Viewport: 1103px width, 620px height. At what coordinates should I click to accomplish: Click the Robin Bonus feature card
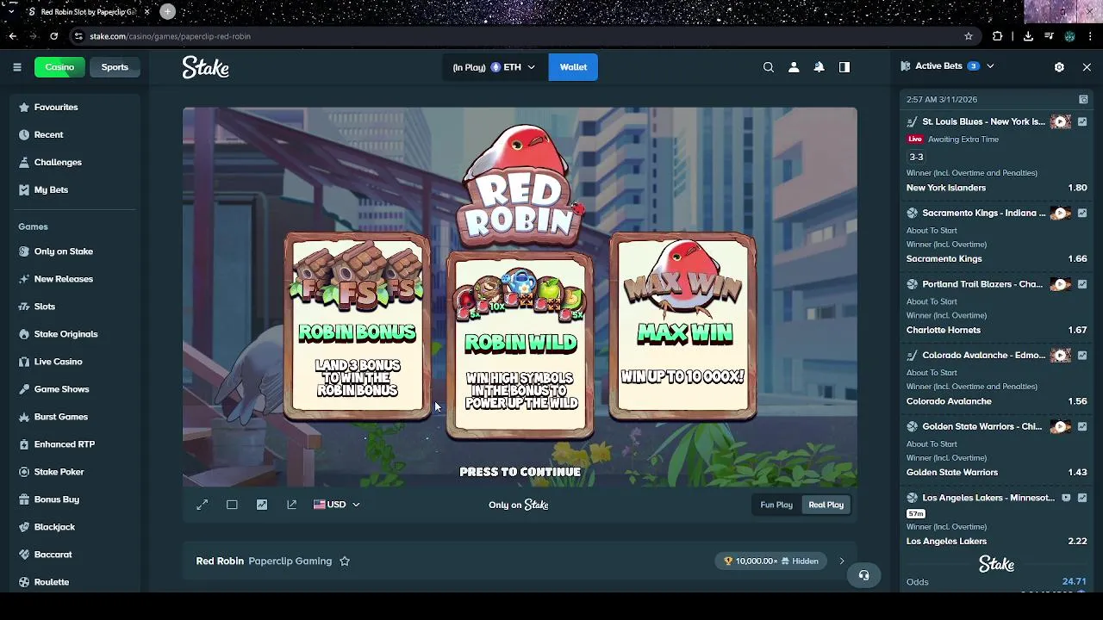357,326
